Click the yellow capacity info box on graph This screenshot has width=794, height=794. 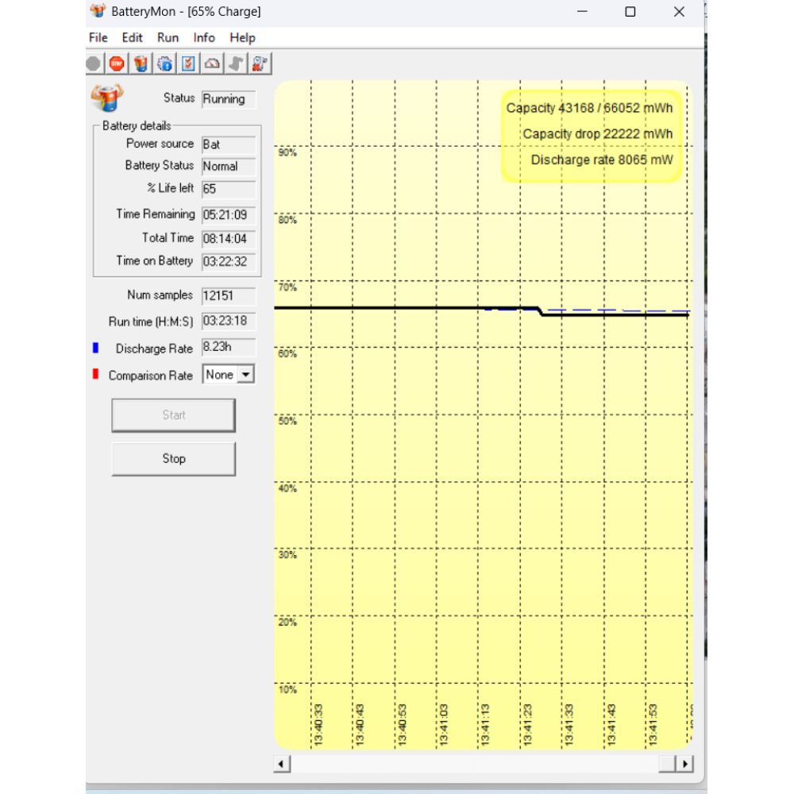(592, 135)
